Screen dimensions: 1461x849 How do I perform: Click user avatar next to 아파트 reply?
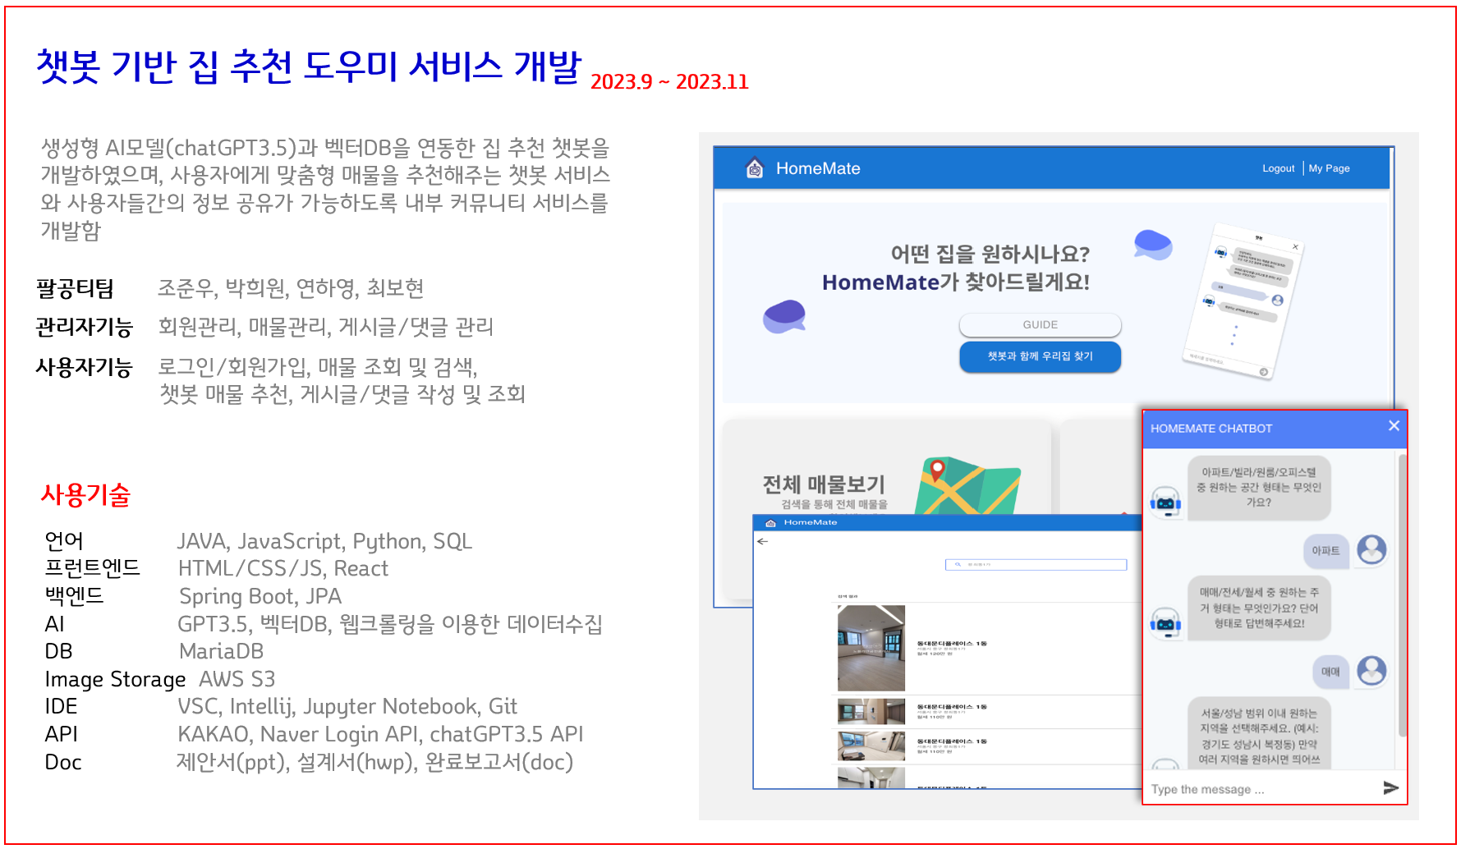[1371, 549]
